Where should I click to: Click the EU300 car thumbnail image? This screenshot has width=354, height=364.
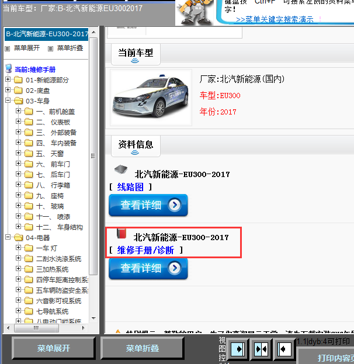151,98
